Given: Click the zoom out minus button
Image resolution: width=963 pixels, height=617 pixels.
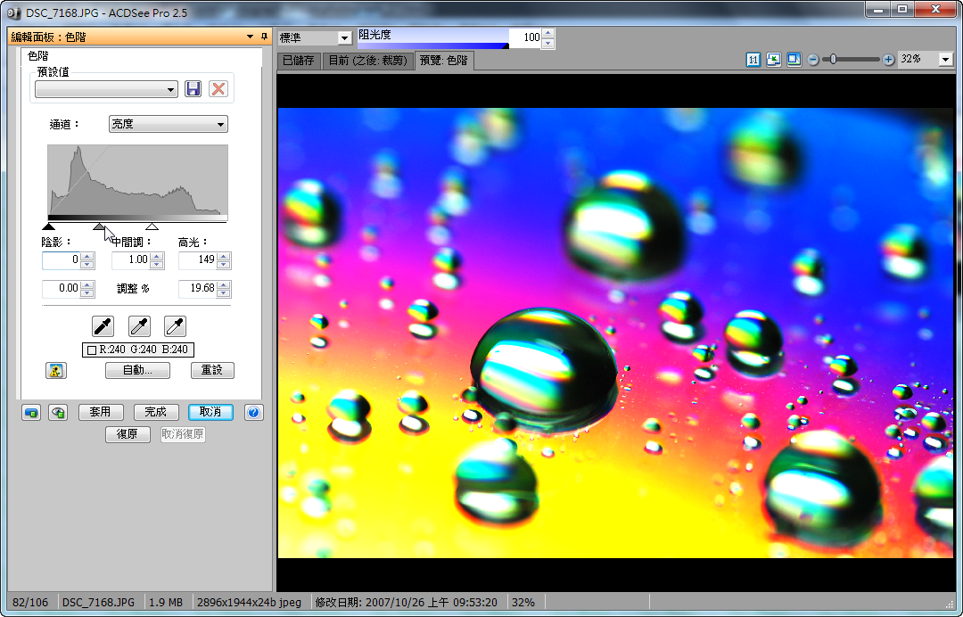Looking at the screenshot, I should pos(813,60).
